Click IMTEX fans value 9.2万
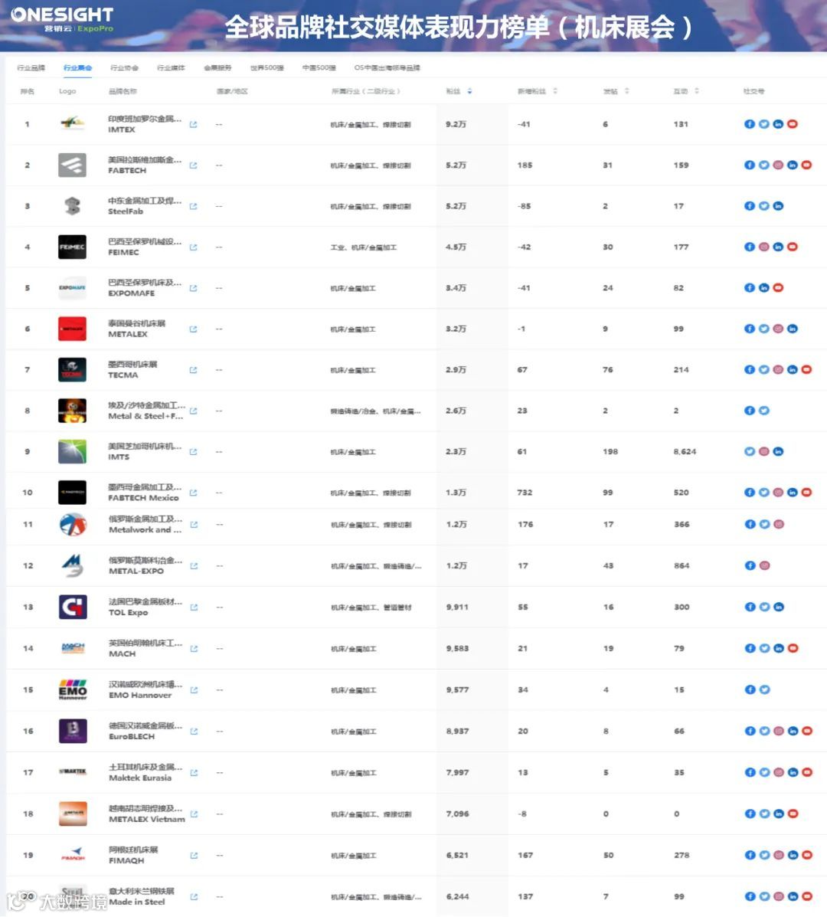Screen dimensions: 827x917 (x=456, y=124)
